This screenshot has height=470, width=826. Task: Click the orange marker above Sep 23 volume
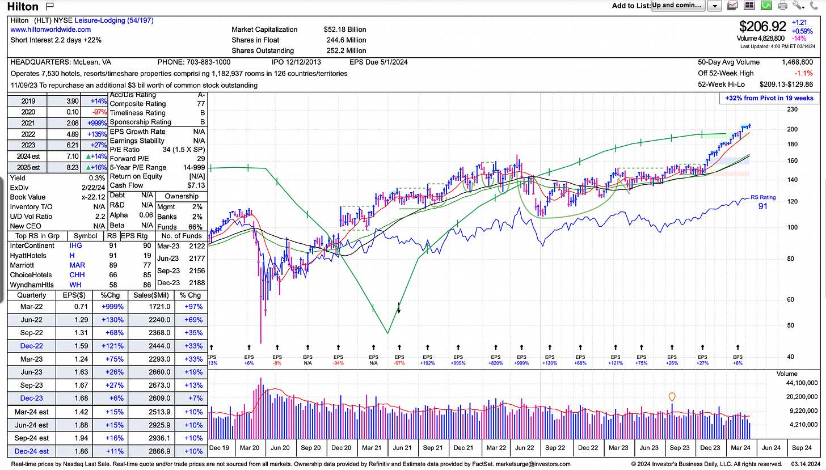click(x=672, y=397)
